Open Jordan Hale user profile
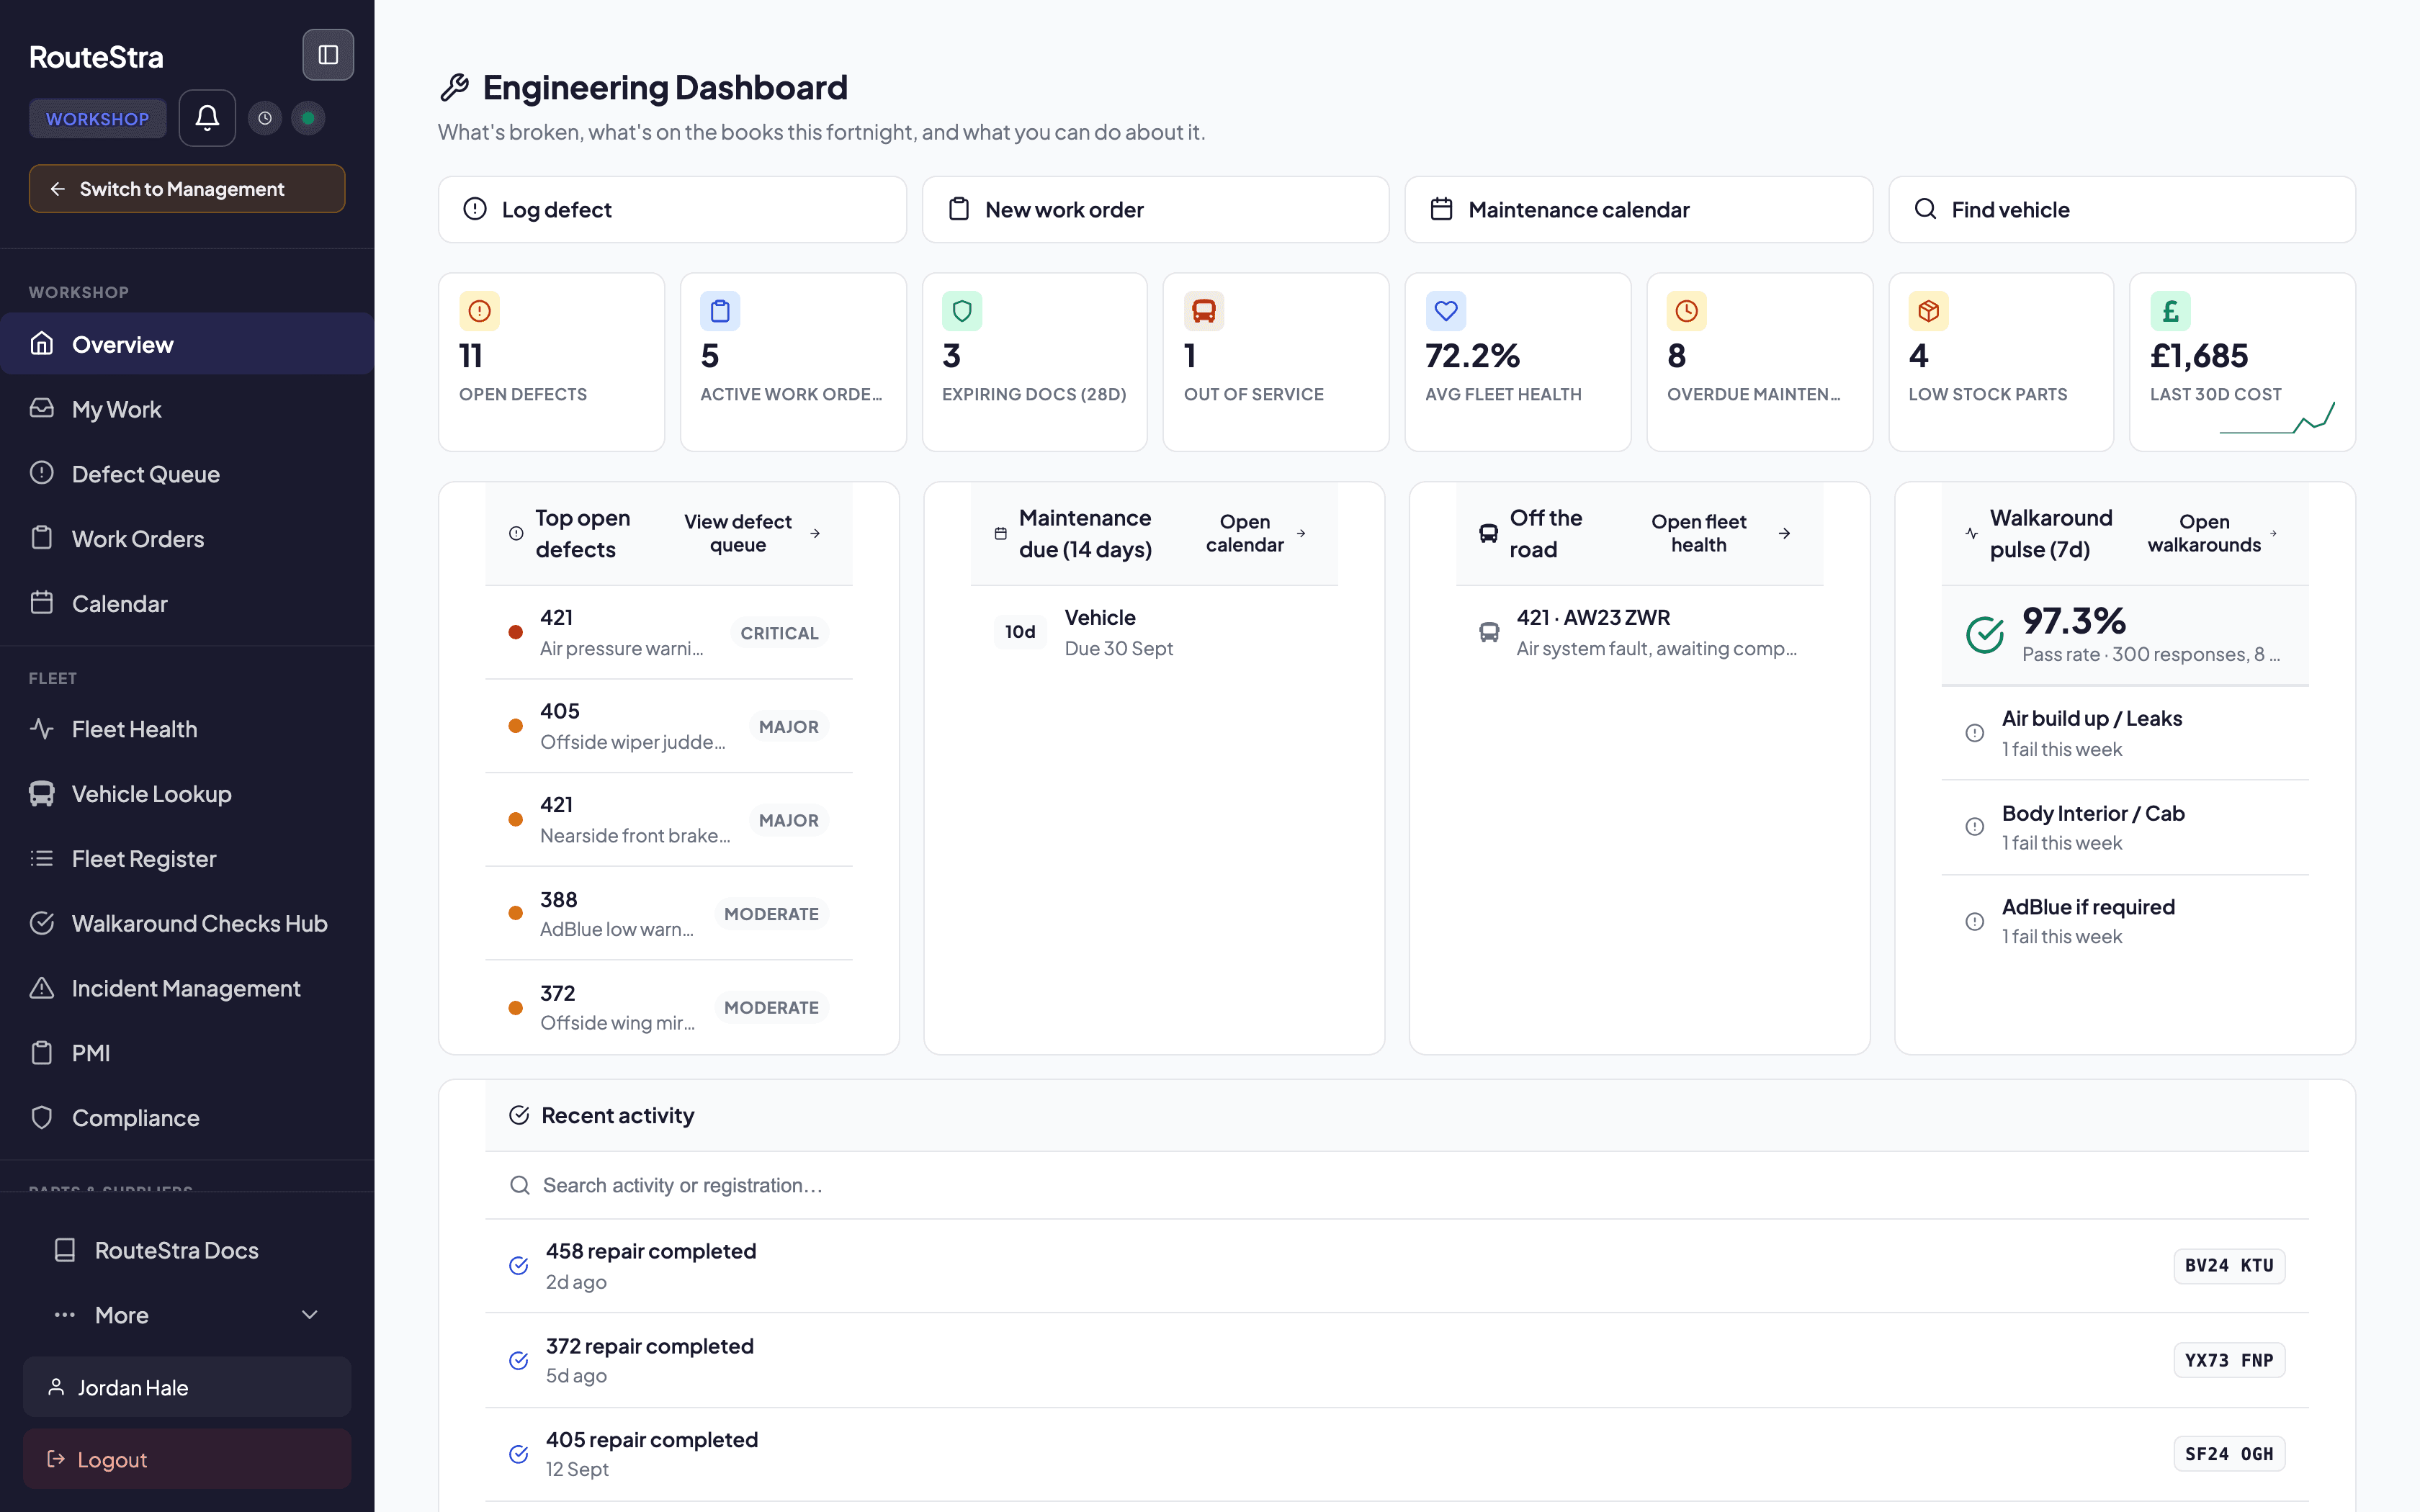 pyautogui.click(x=187, y=1387)
